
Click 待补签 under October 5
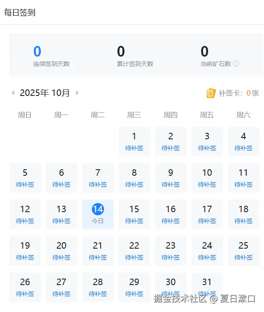click(25, 184)
